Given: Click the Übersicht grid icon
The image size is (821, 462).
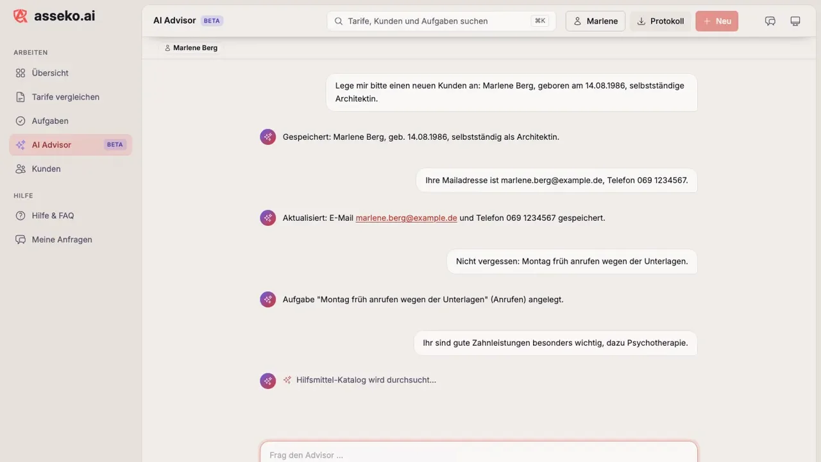Looking at the screenshot, I should pyautogui.click(x=21, y=73).
